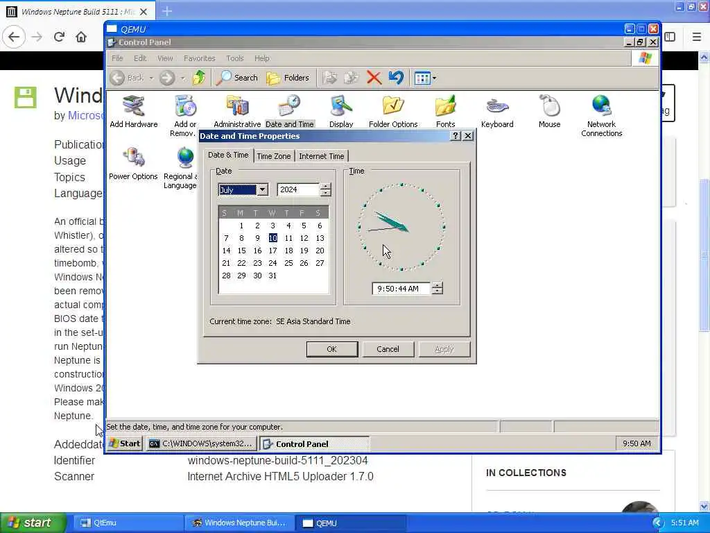The height and width of the screenshot is (533, 710).
Task: Open the Folder Options icon
Action: click(x=393, y=112)
